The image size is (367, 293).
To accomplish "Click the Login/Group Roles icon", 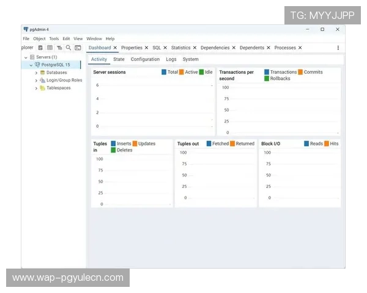I will 42,80.
